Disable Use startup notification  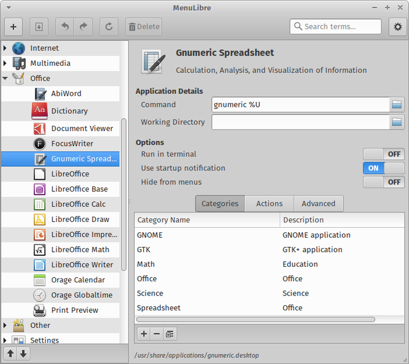(x=384, y=168)
